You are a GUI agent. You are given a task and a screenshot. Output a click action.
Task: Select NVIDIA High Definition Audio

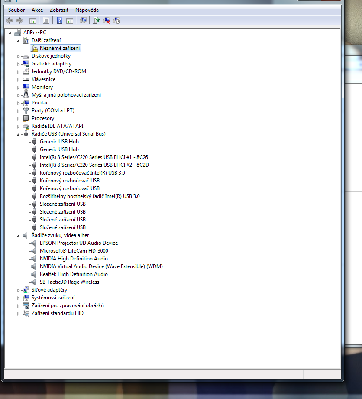(74, 259)
